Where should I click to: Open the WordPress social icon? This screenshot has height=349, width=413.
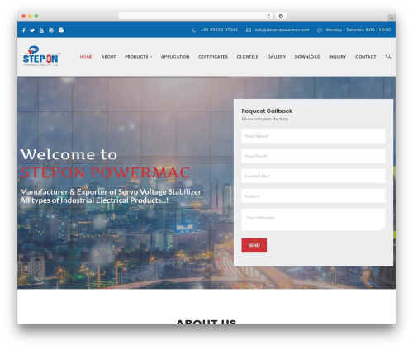pyautogui.click(x=51, y=31)
